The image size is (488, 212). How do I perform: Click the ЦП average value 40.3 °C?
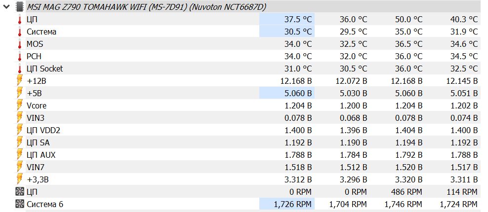coord(464,20)
